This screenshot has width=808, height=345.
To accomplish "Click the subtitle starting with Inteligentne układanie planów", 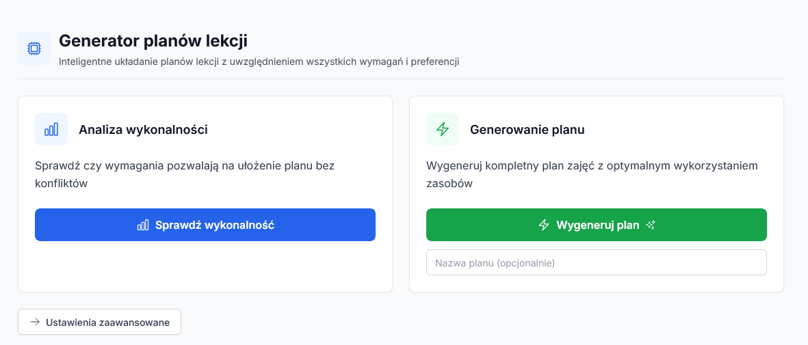I will coord(259,61).
